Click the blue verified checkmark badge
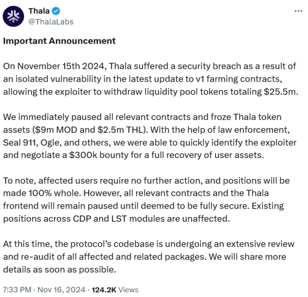The width and height of the screenshot is (308, 297). pos(56,11)
